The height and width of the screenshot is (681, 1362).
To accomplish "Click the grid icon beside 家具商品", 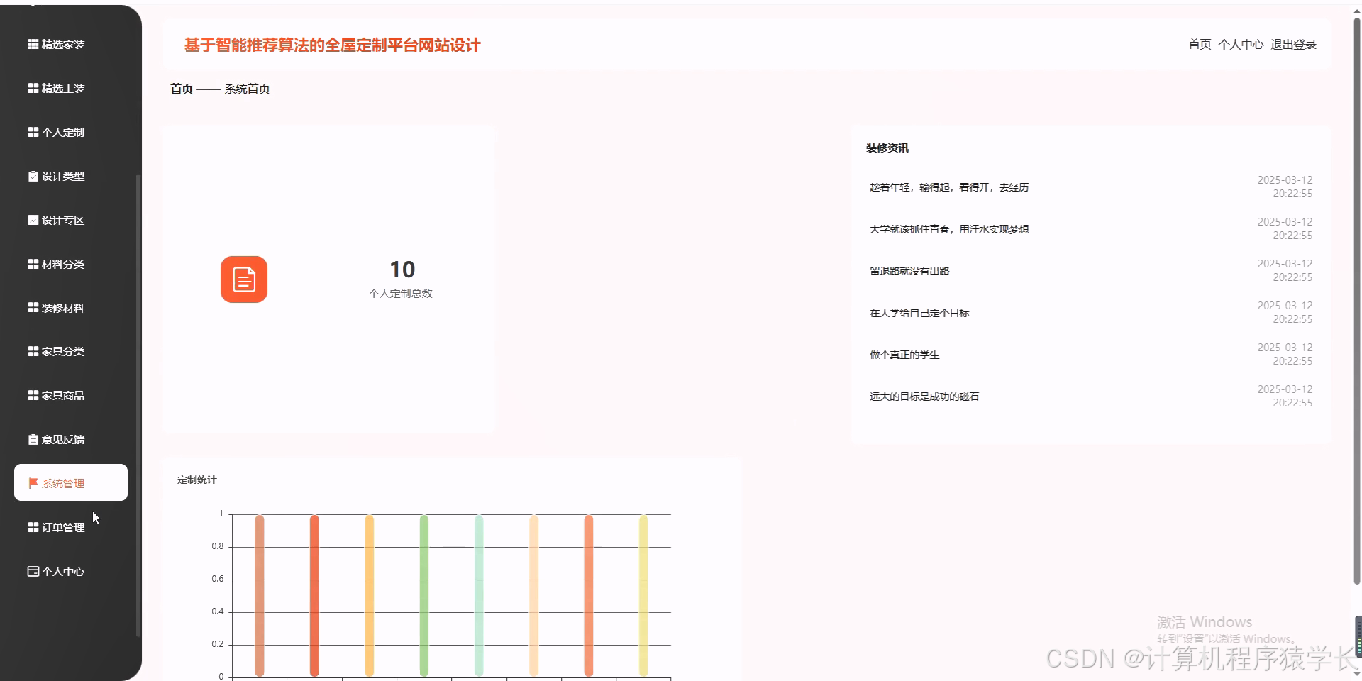I will pos(33,395).
